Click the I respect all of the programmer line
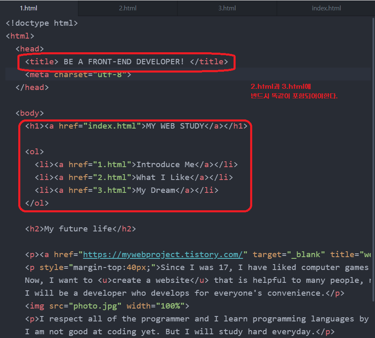The image size is (375, 338). [197, 319]
